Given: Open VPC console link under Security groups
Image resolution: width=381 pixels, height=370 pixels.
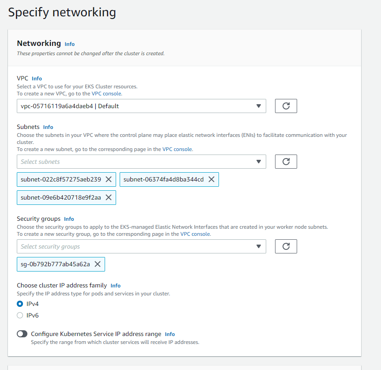Looking at the screenshot, I should pos(195,234).
